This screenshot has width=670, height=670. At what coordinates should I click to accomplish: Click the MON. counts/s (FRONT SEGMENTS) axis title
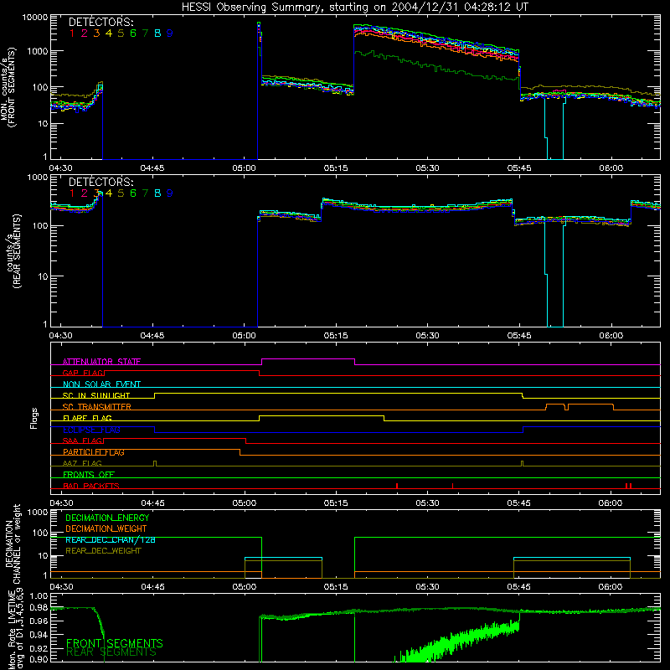[8, 88]
